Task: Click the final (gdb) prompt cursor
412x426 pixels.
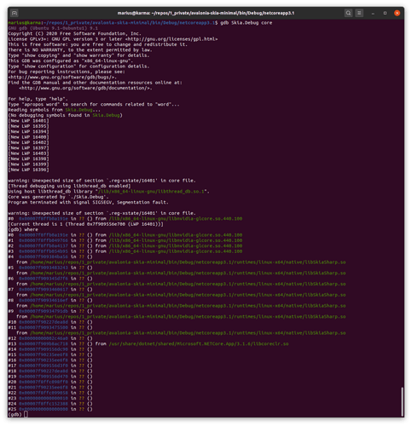Action: click(x=26, y=415)
